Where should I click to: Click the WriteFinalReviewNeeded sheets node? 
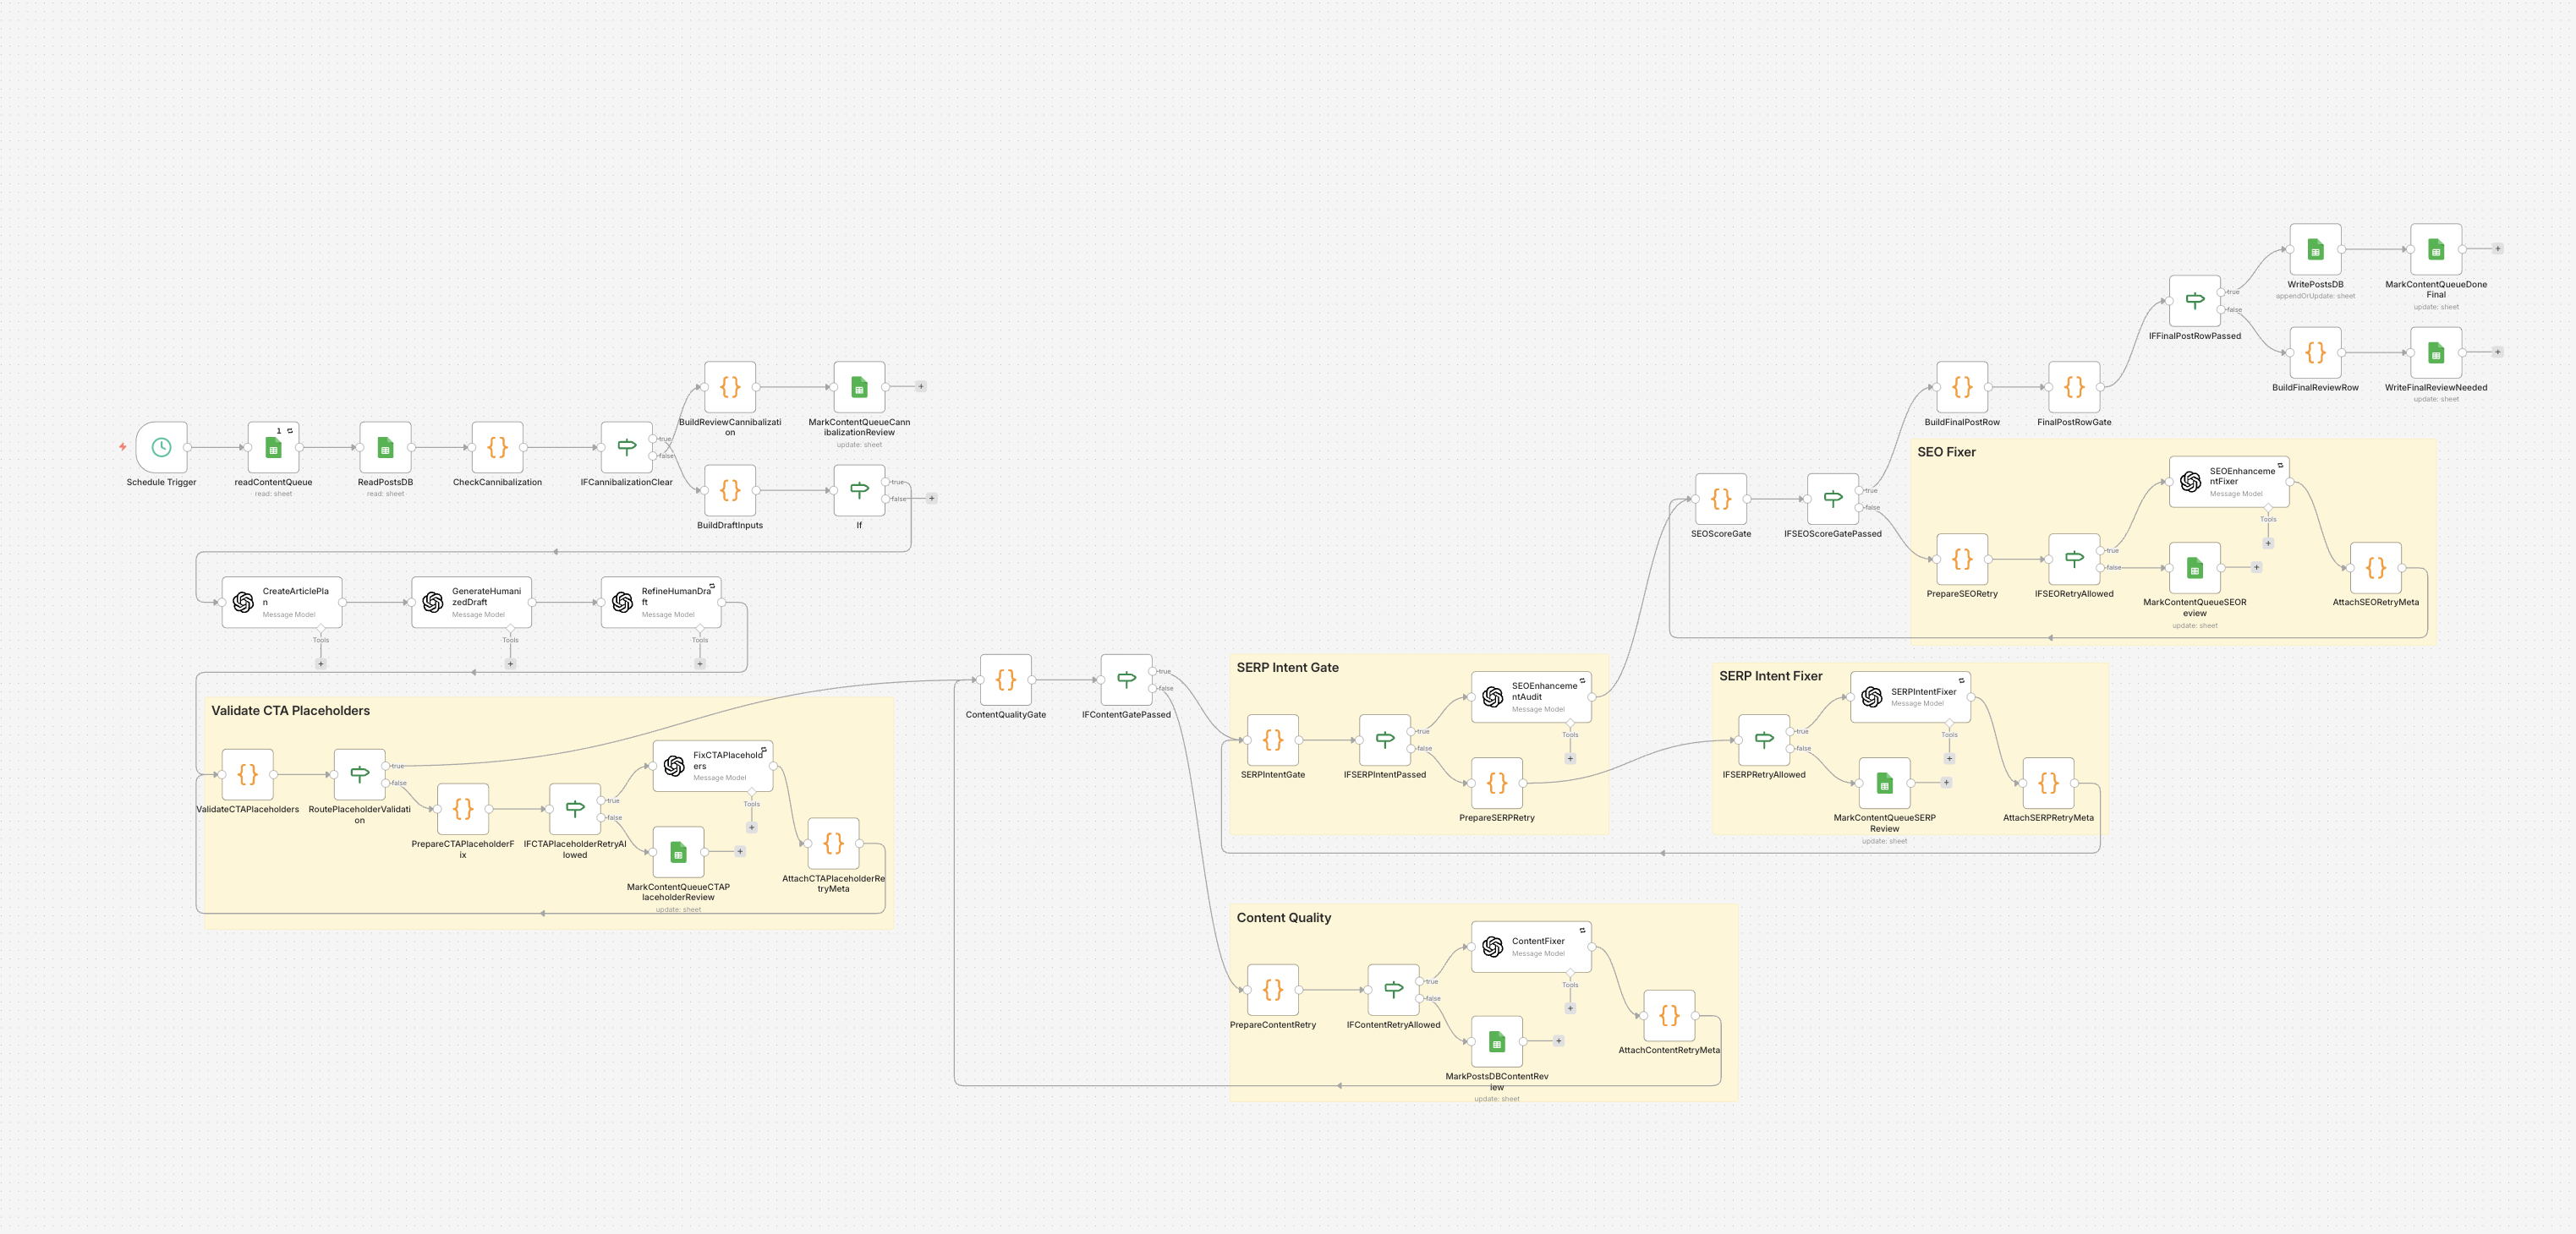[2436, 352]
